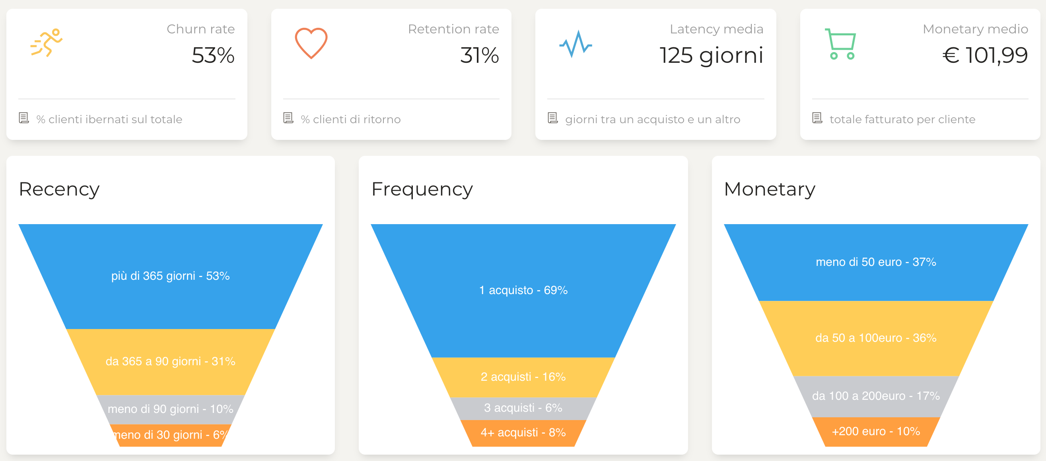This screenshot has width=1046, height=461.
Task: Click the note icon beside clienti di ritorno
Action: click(288, 118)
